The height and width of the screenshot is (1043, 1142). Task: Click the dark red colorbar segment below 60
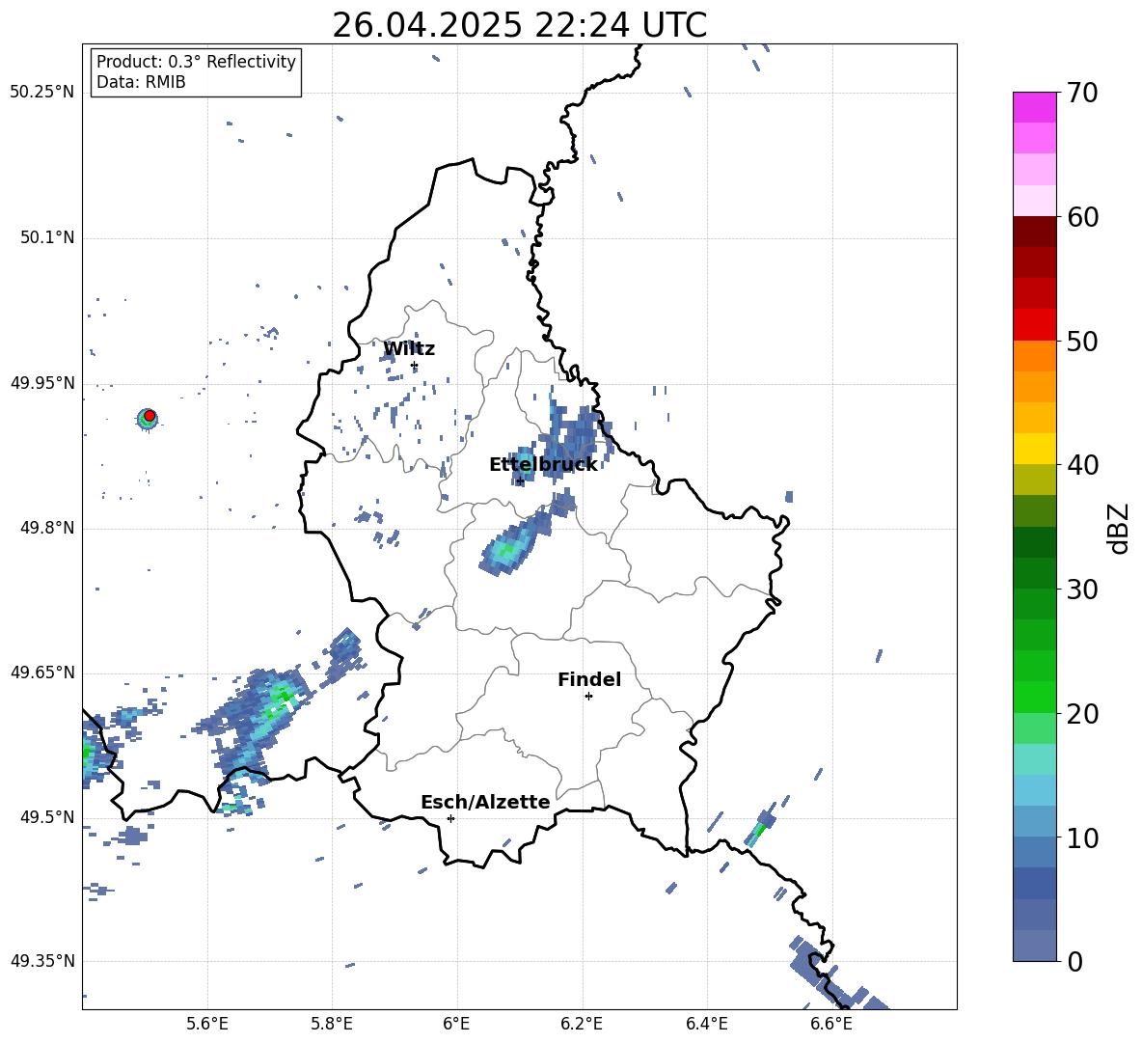[1034, 232]
